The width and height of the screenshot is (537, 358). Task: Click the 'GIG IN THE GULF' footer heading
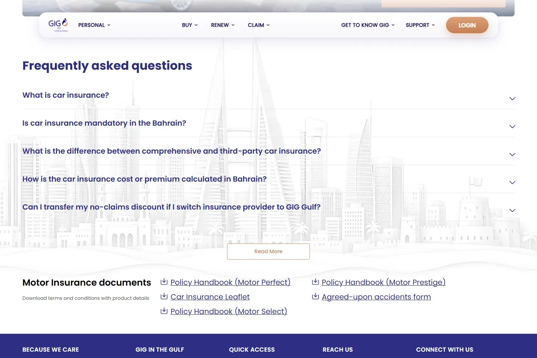pos(160,349)
